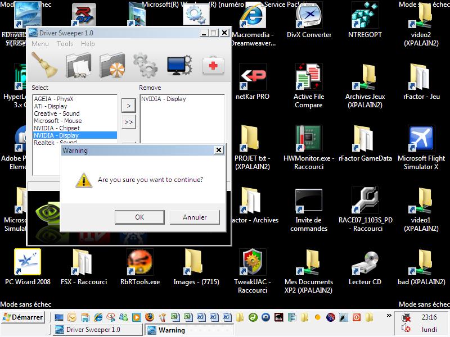
Task: Click the single arrow add button
Action: [129, 106]
